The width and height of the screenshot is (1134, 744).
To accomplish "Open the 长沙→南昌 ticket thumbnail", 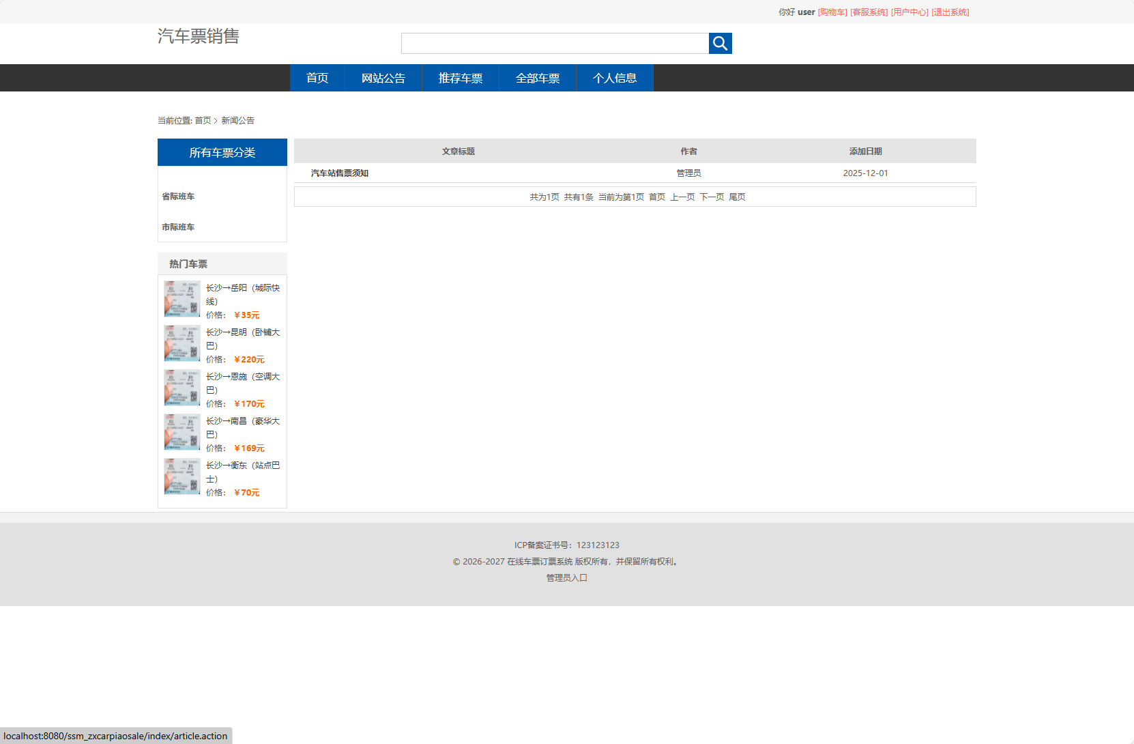I will [x=182, y=432].
